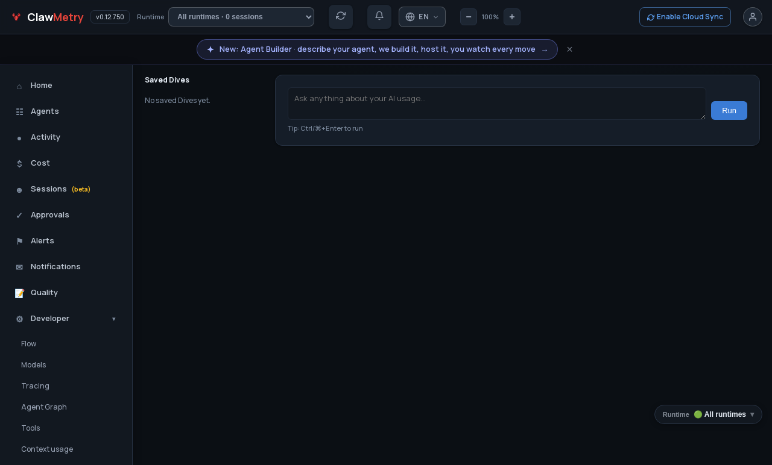Open the floating Runtime All runtimes selector
Viewport: 772px width, 465px height.
pos(708,414)
